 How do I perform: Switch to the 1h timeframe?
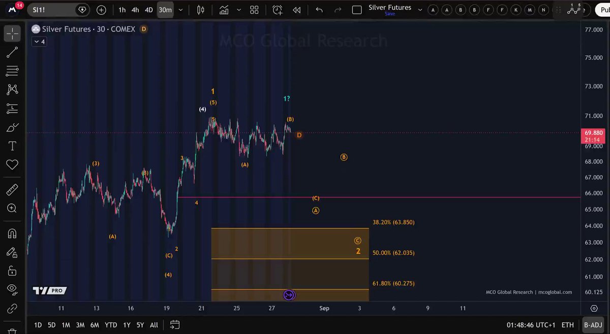click(122, 10)
